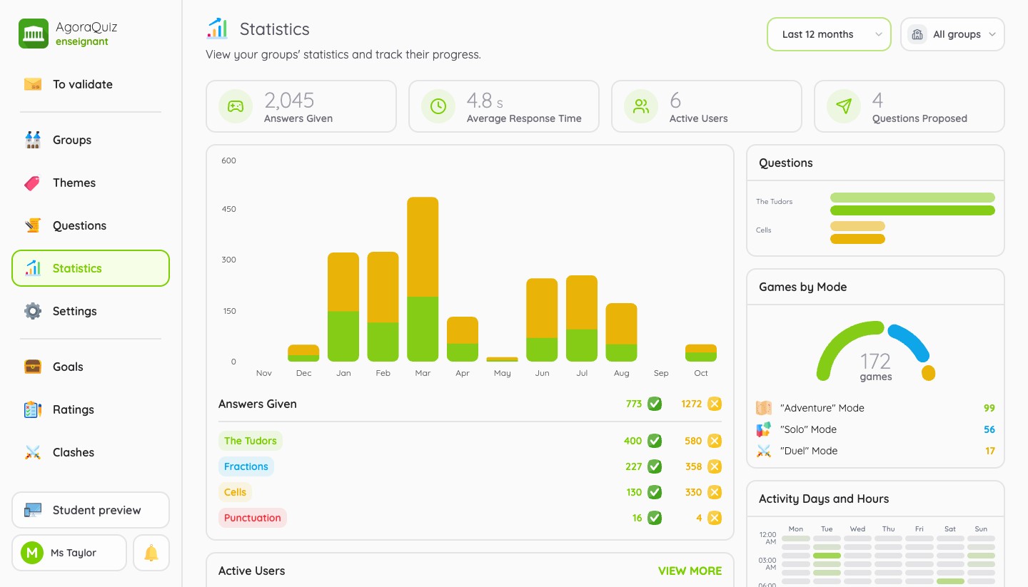This screenshot has height=587, width=1028.
Task: Click the map icon beside Adventure Mode
Action: tap(764, 408)
